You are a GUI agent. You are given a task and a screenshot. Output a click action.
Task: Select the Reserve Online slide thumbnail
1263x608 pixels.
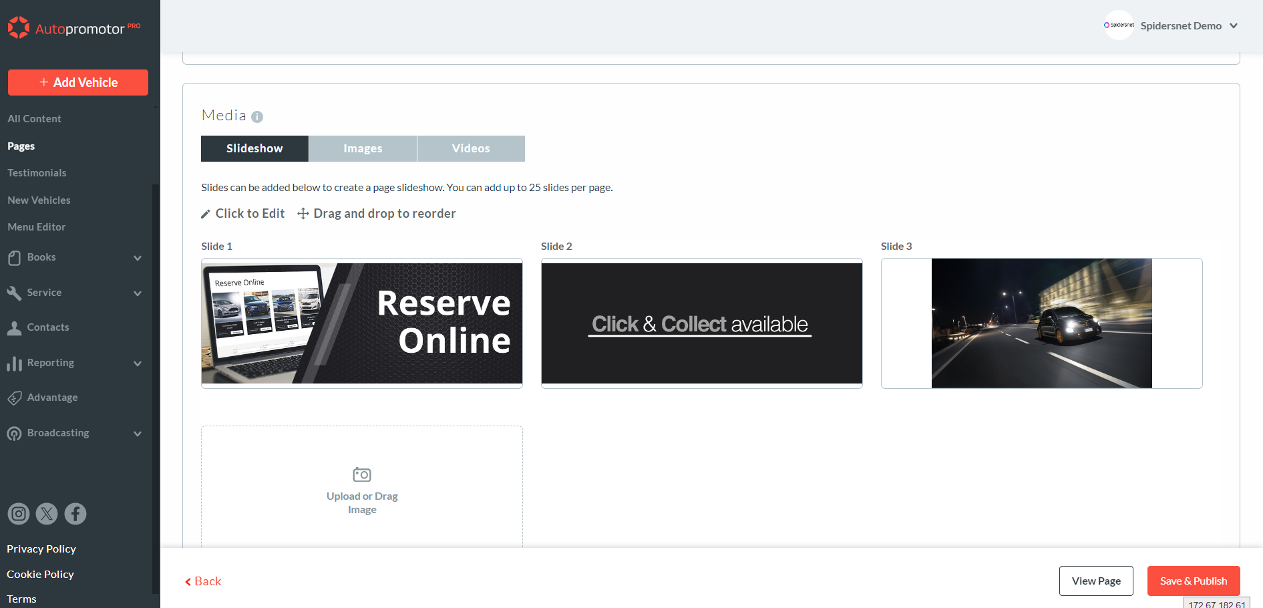pos(361,323)
